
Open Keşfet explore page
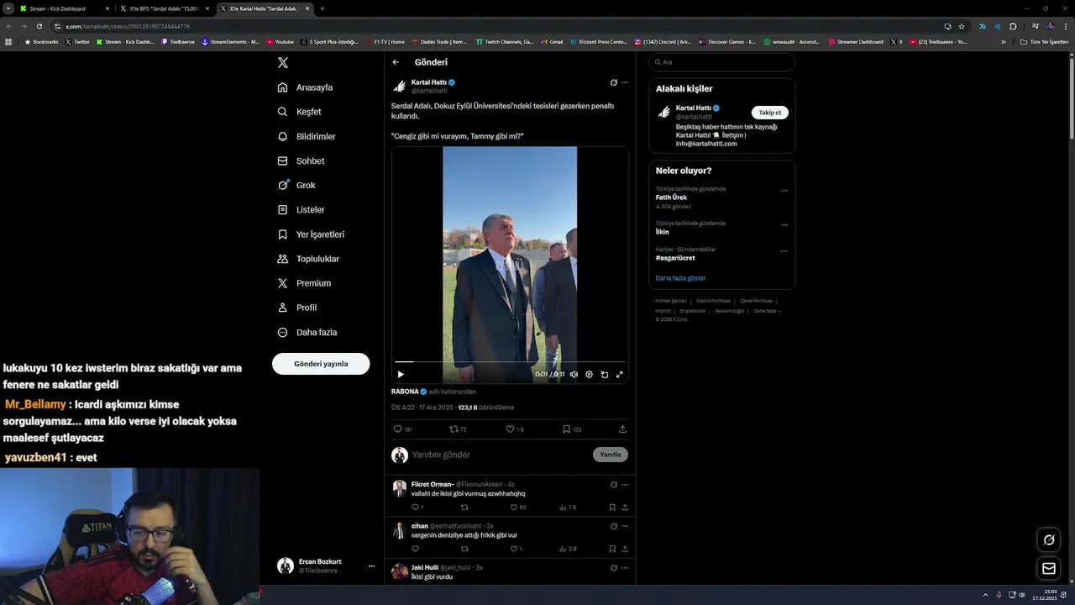[x=300, y=112]
